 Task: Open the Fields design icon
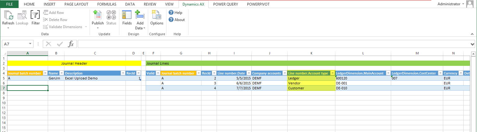click(x=127, y=15)
